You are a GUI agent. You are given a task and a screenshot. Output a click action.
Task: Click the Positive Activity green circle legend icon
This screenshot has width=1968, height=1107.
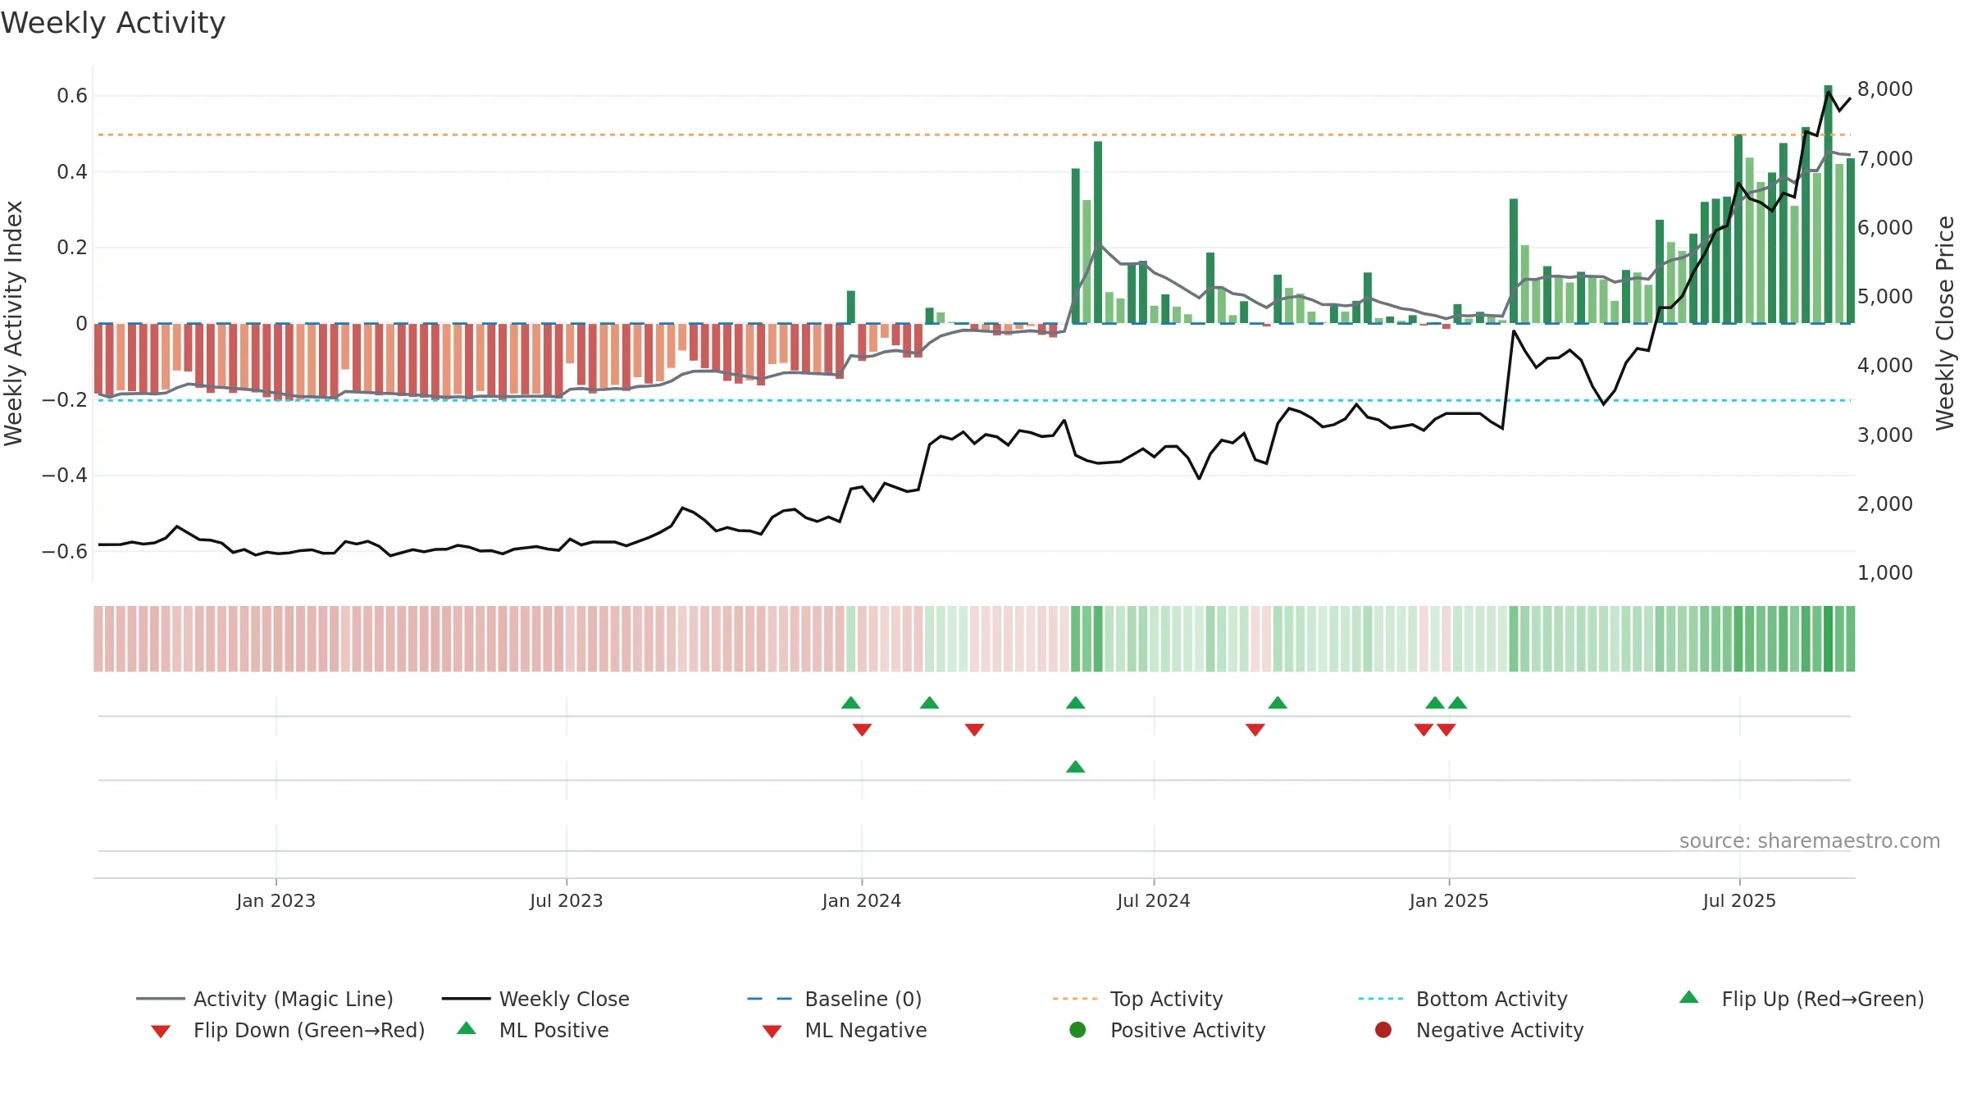(x=1077, y=1030)
